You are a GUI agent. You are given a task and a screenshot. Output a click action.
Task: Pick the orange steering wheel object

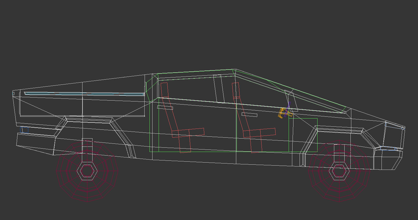tap(285, 112)
